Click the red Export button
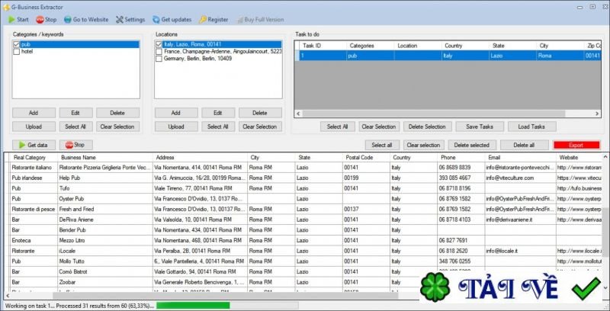This screenshot has width=610, height=311. (x=576, y=145)
